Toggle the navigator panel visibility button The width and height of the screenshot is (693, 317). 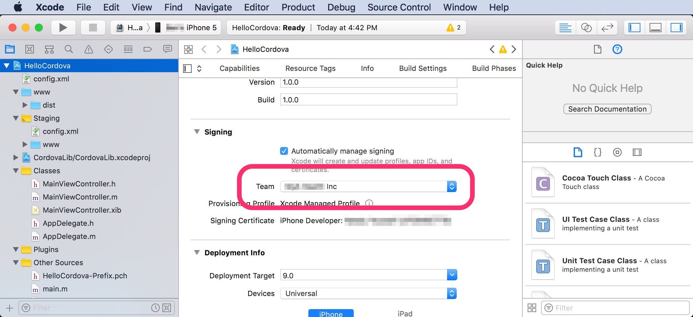coord(634,28)
